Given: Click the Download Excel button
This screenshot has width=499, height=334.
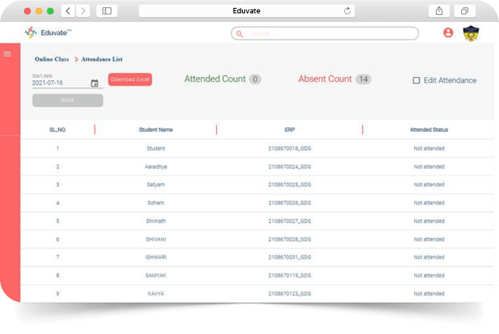Looking at the screenshot, I should [x=130, y=79].
